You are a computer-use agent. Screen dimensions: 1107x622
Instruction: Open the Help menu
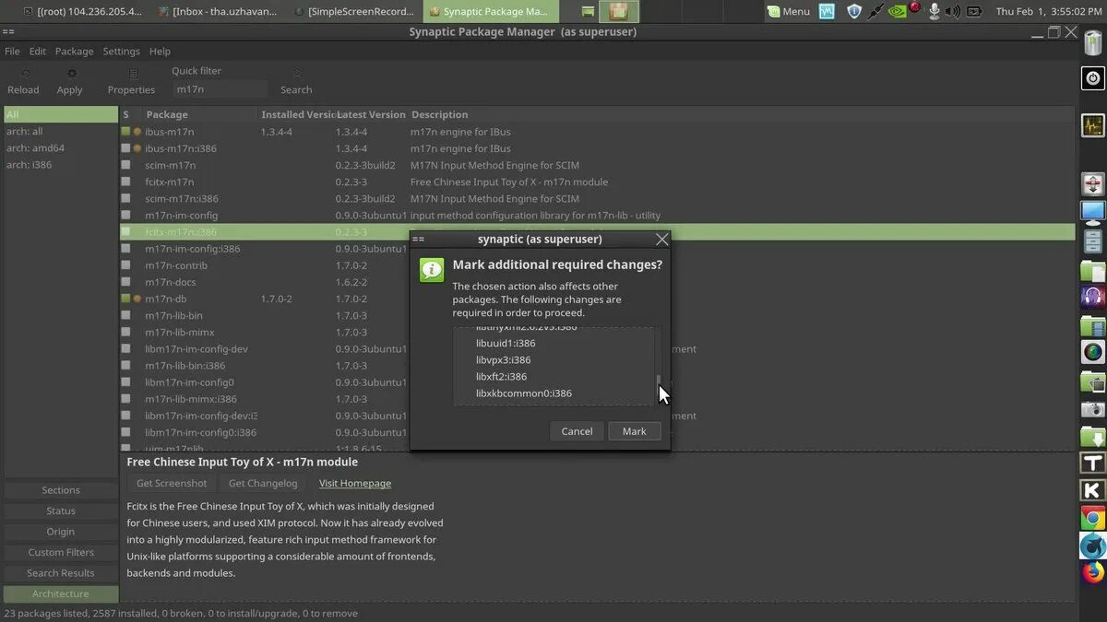[x=160, y=52]
